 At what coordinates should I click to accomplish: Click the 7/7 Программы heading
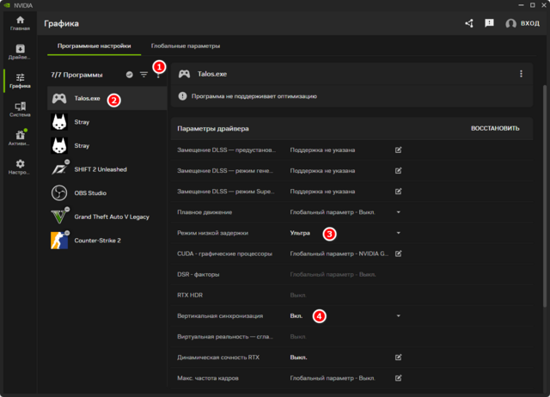(x=76, y=75)
